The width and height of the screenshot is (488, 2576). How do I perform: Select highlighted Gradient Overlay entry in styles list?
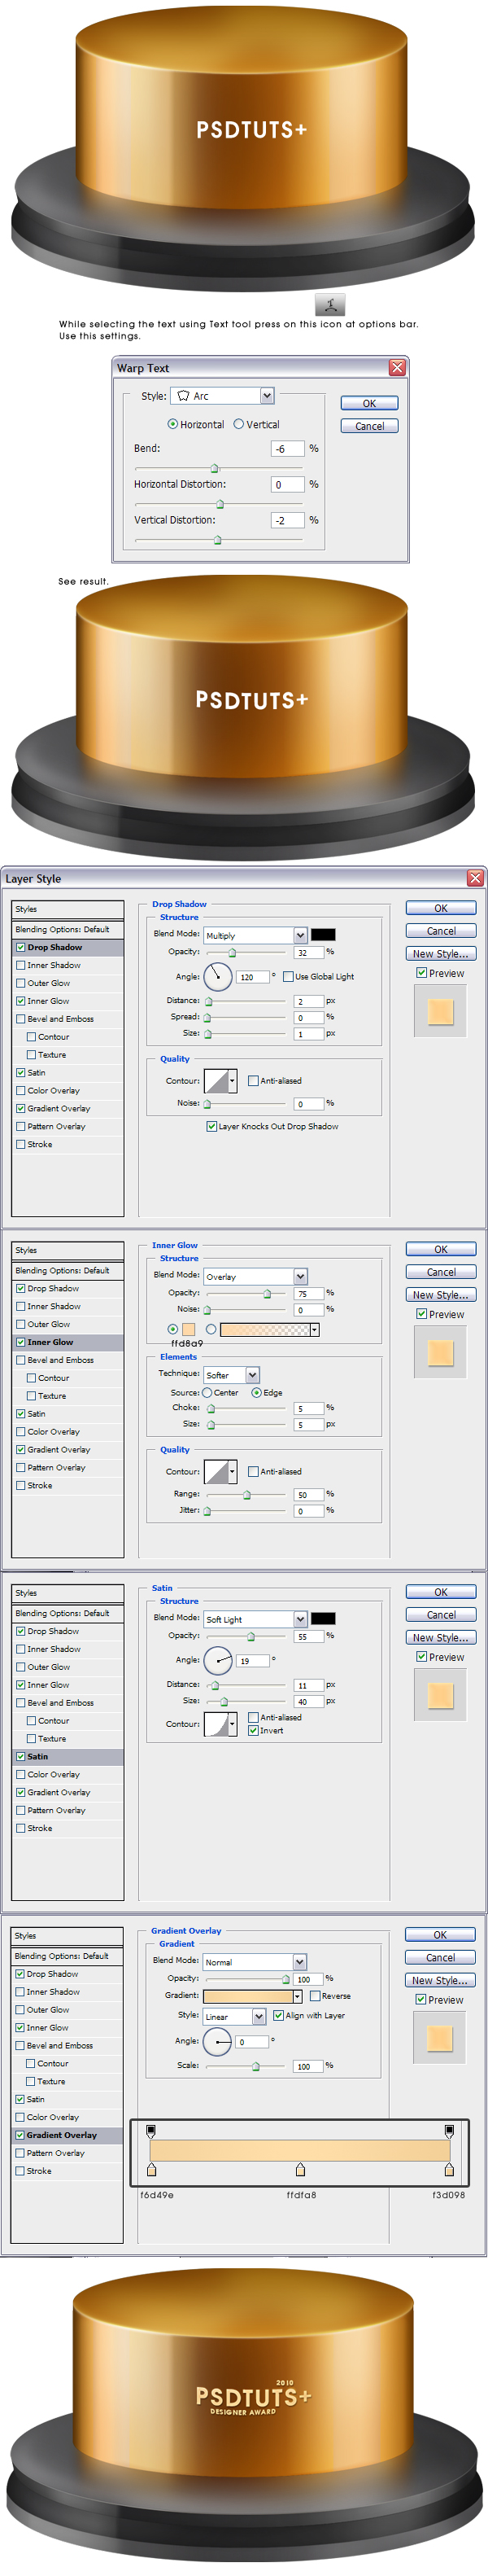[67, 2135]
